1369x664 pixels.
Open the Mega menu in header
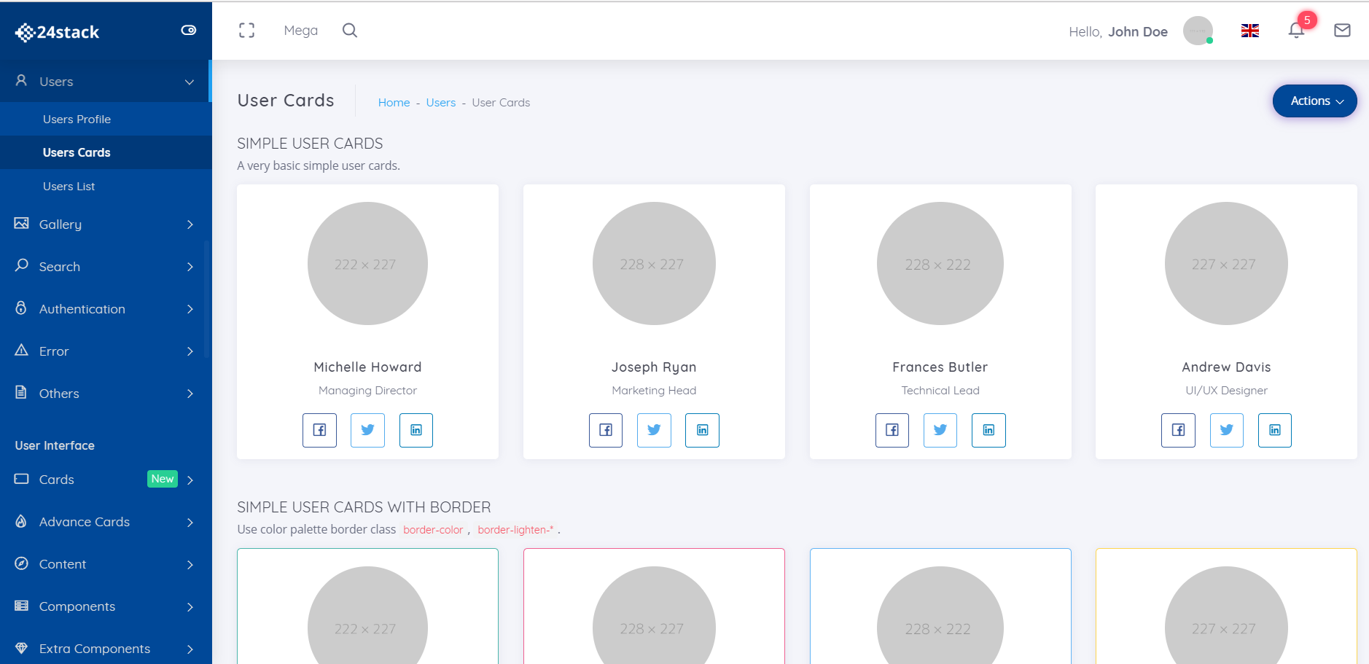(300, 31)
